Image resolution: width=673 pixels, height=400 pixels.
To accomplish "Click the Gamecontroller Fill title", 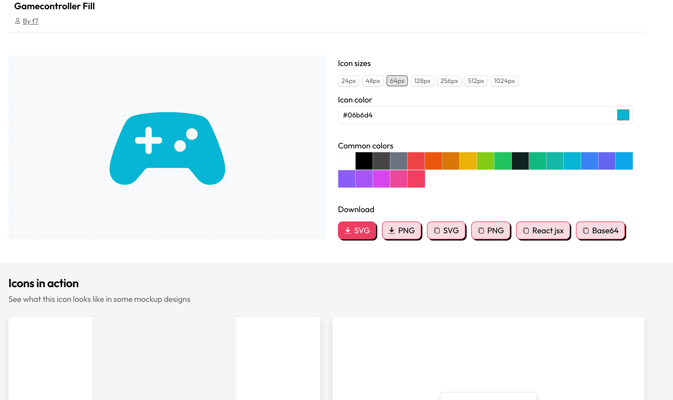I will [54, 6].
